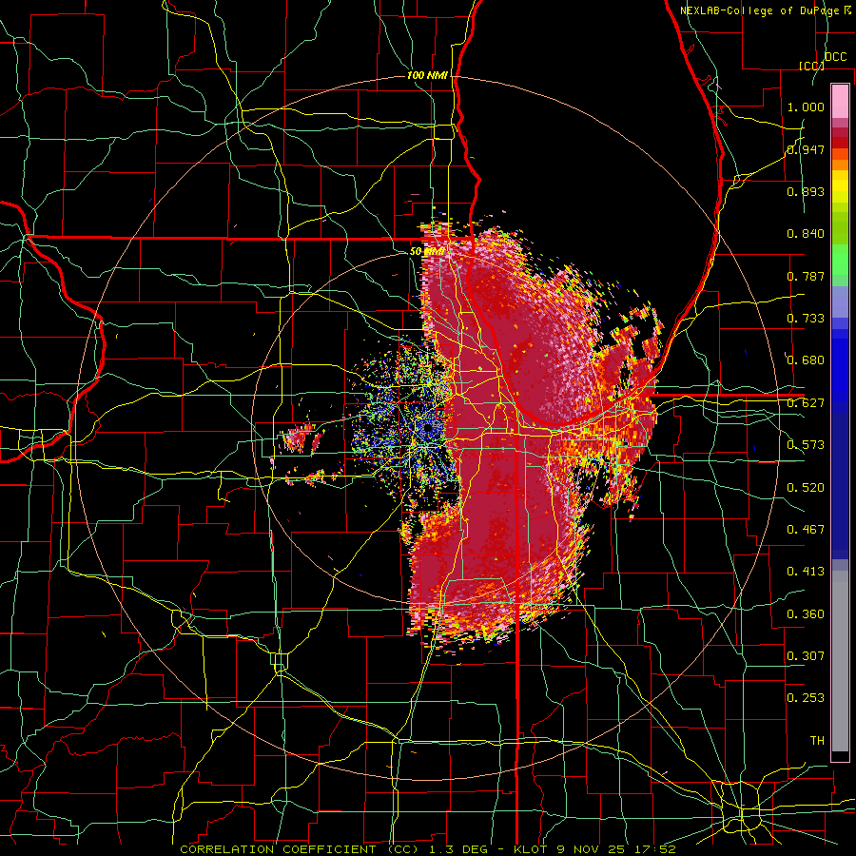The width and height of the screenshot is (856, 856).
Task: Select the 0.253 legend value
Action: point(806,698)
